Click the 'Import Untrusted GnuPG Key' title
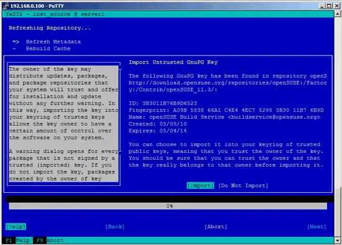This screenshot has height=245, width=342. point(173,62)
